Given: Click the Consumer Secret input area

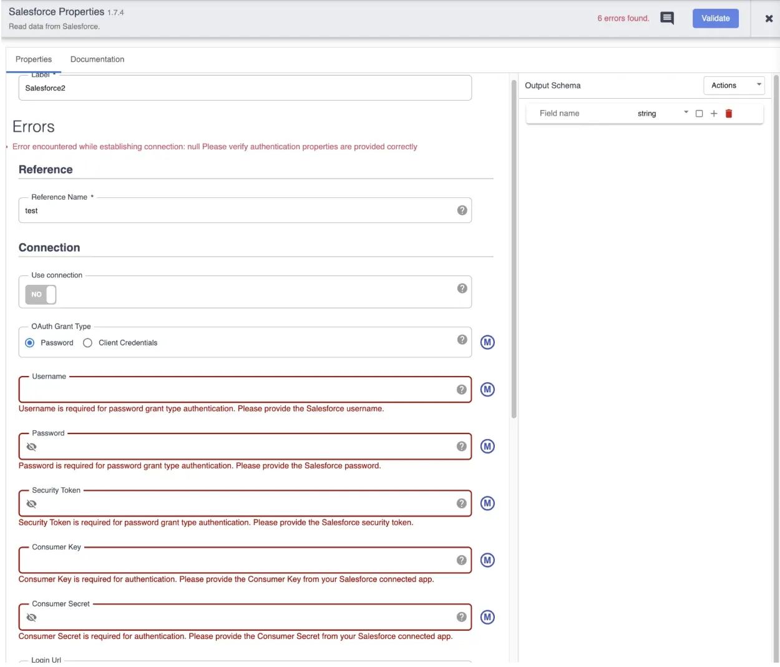Looking at the screenshot, I should pyautogui.click(x=246, y=617).
